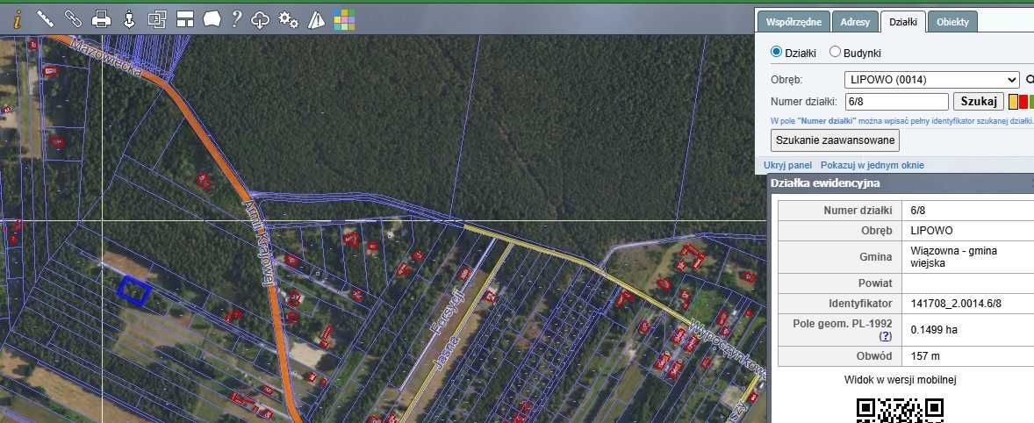Open the white map sheet layers icon
Screen dimensions: 1034x423
(x=211, y=20)
